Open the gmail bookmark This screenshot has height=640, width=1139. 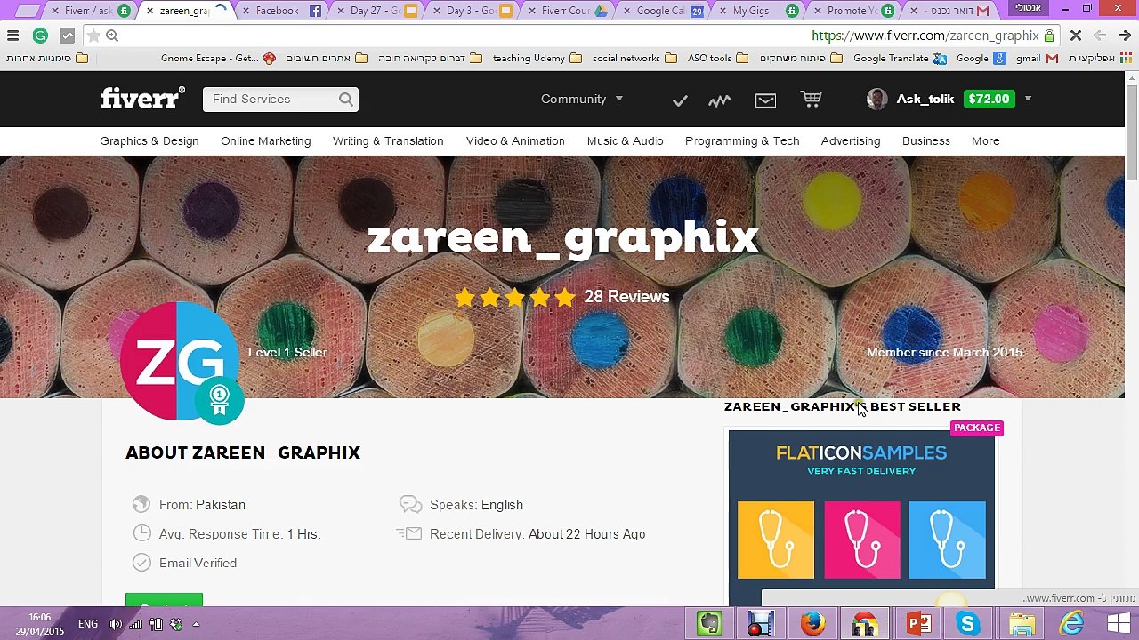(1036, 58)
